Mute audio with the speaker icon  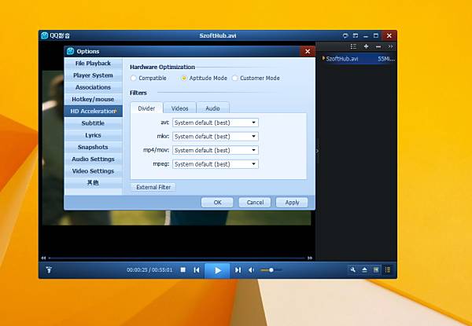pos(252,269)
